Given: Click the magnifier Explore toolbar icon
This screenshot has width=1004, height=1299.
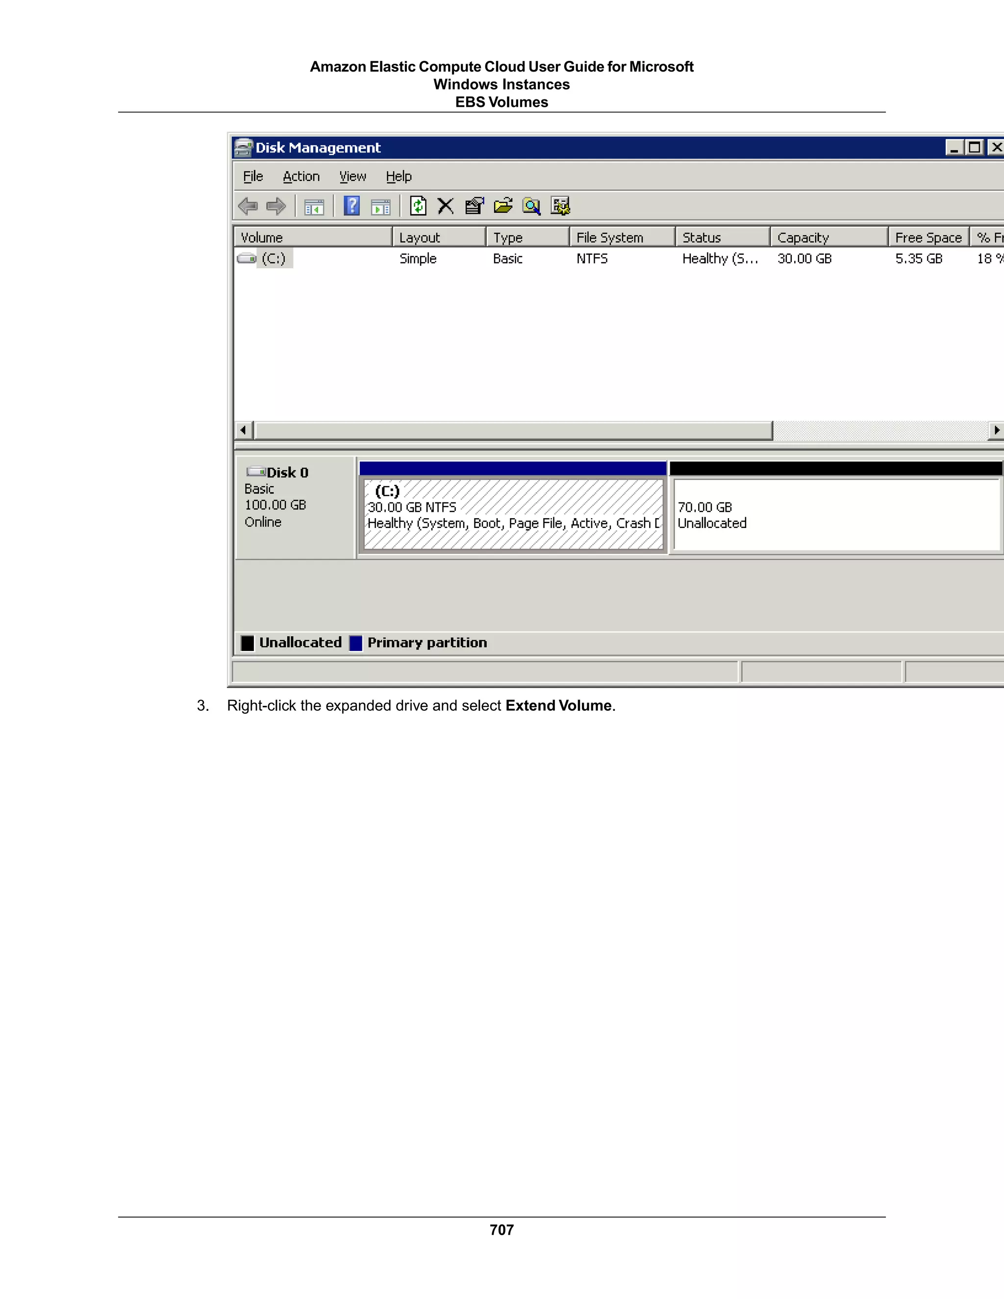Looking at the screenshot, I should click(531, 206).
